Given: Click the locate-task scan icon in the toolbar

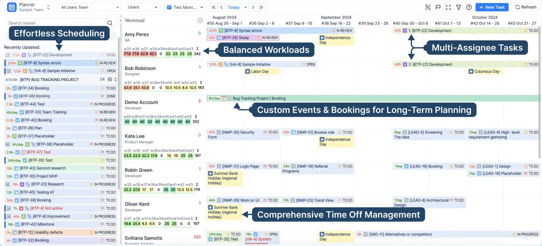Looking at the screenshot, I should 428,7.
